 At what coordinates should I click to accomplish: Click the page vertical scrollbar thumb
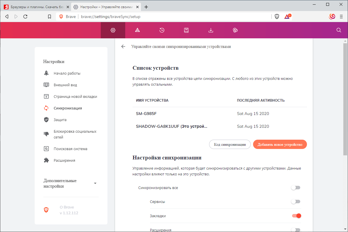[x=345, y=99]
